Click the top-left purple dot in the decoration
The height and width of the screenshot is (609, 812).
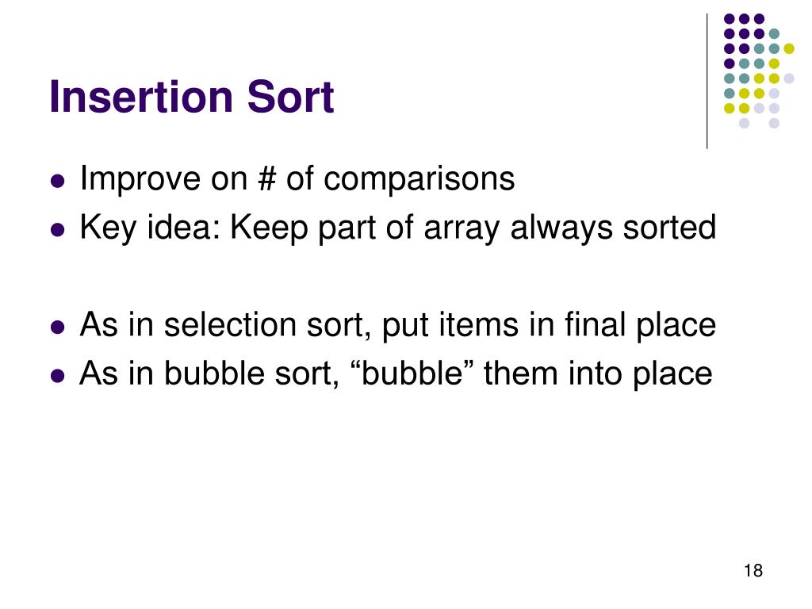pos(730,19)
